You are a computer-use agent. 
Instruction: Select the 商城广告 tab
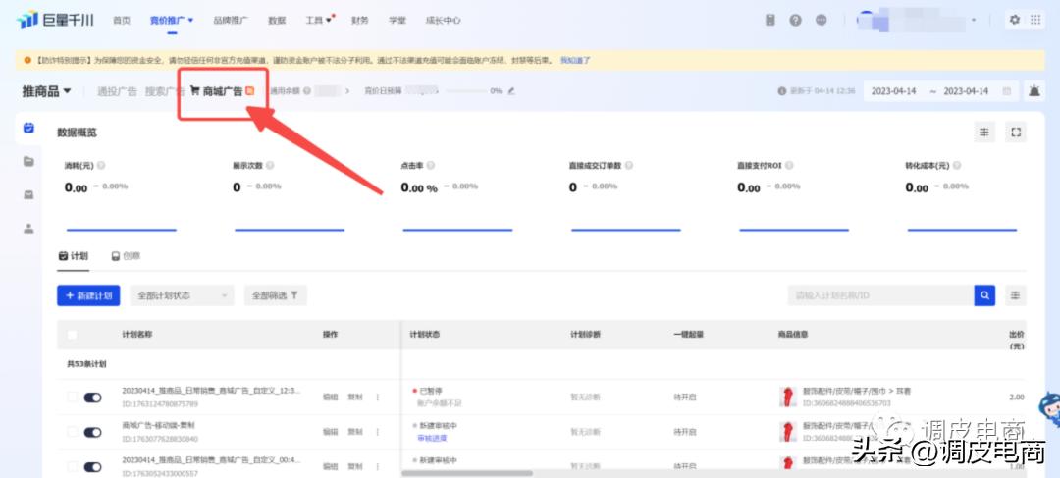[x=222, y=91]
